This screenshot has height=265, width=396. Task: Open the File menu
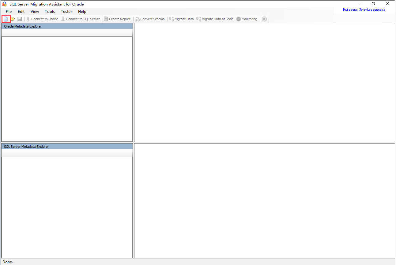pyautogui.click(x=9, y=12)
